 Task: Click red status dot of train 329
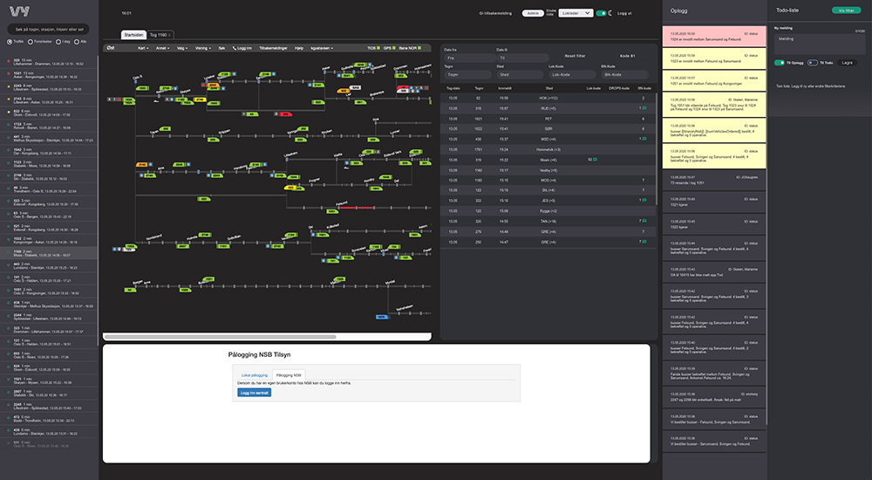tap(9, 61)
